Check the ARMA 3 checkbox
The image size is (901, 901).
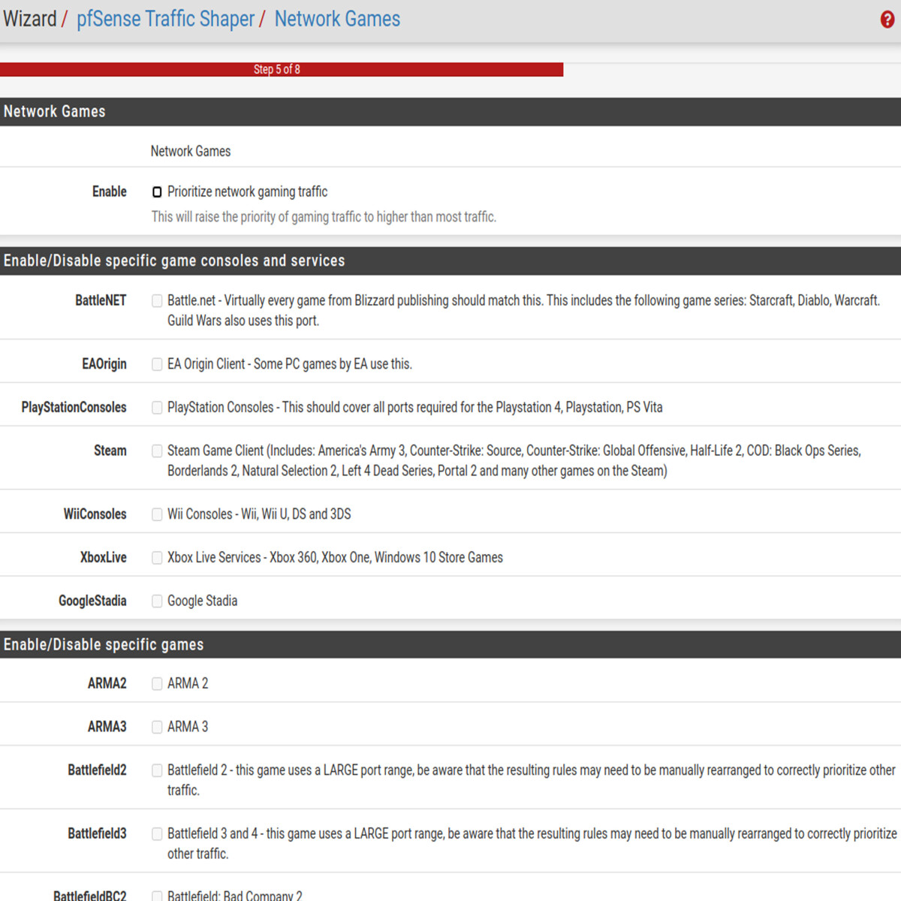(x=157, y=728)
